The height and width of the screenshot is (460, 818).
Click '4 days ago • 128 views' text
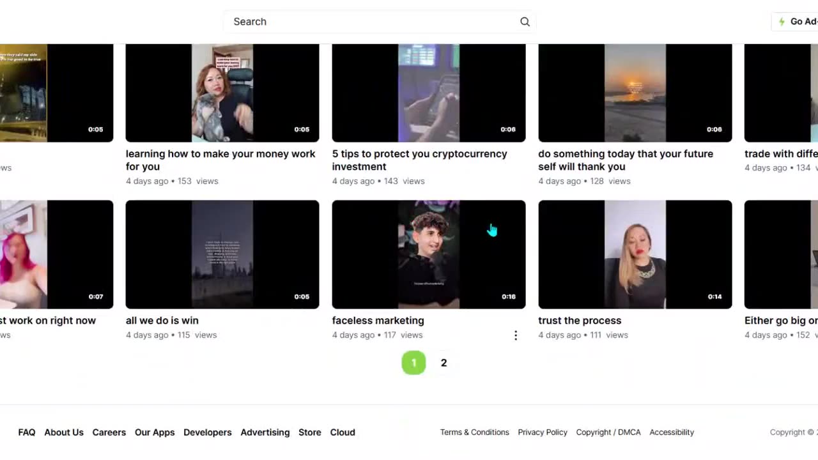tap(585, 181)
